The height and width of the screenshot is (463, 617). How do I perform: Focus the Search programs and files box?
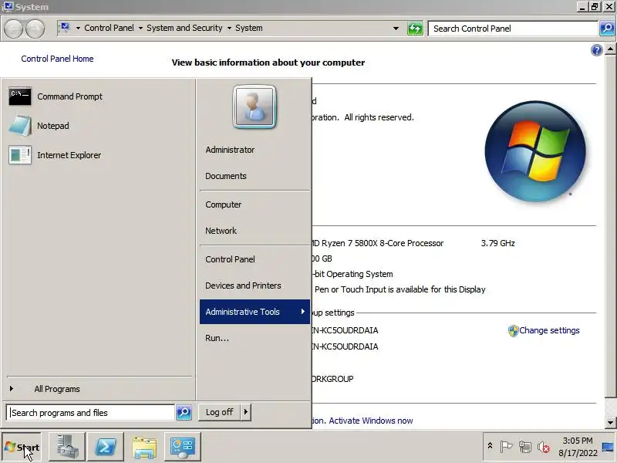90,413
